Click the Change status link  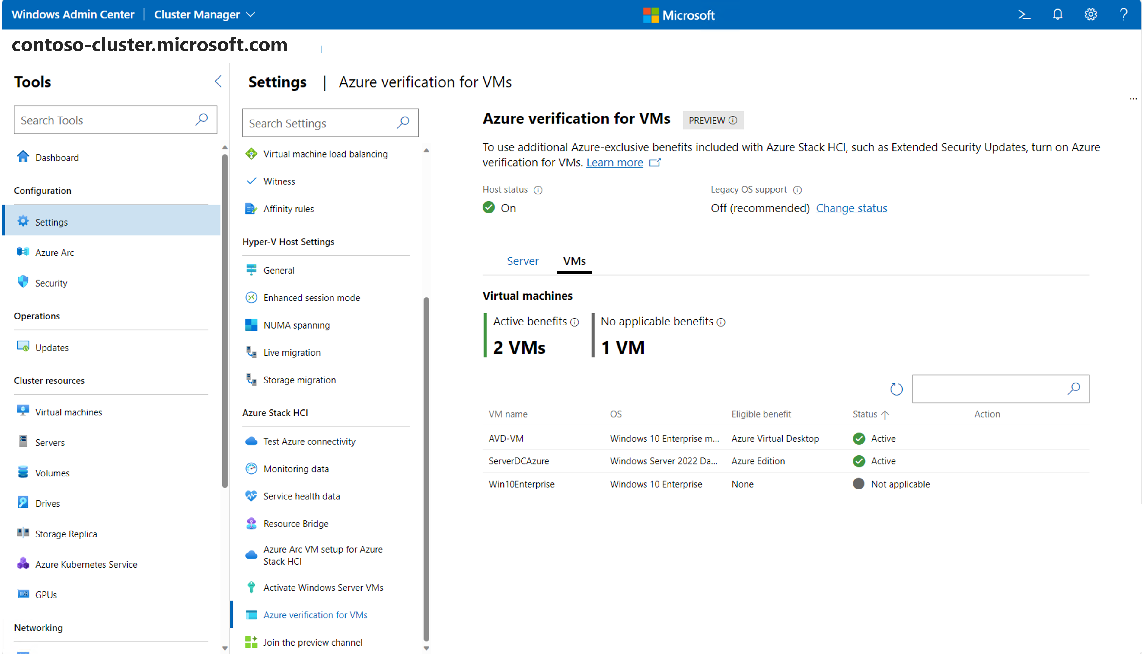(851, 208)
